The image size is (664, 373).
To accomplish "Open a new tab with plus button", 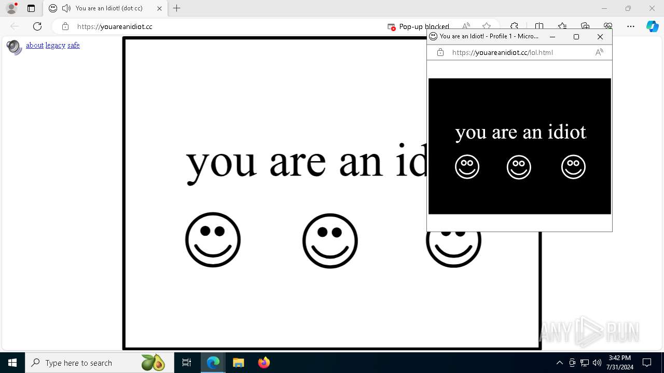I will tap(177, 8).
